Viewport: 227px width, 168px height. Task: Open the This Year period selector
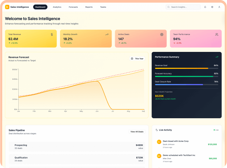click(137, 59)
